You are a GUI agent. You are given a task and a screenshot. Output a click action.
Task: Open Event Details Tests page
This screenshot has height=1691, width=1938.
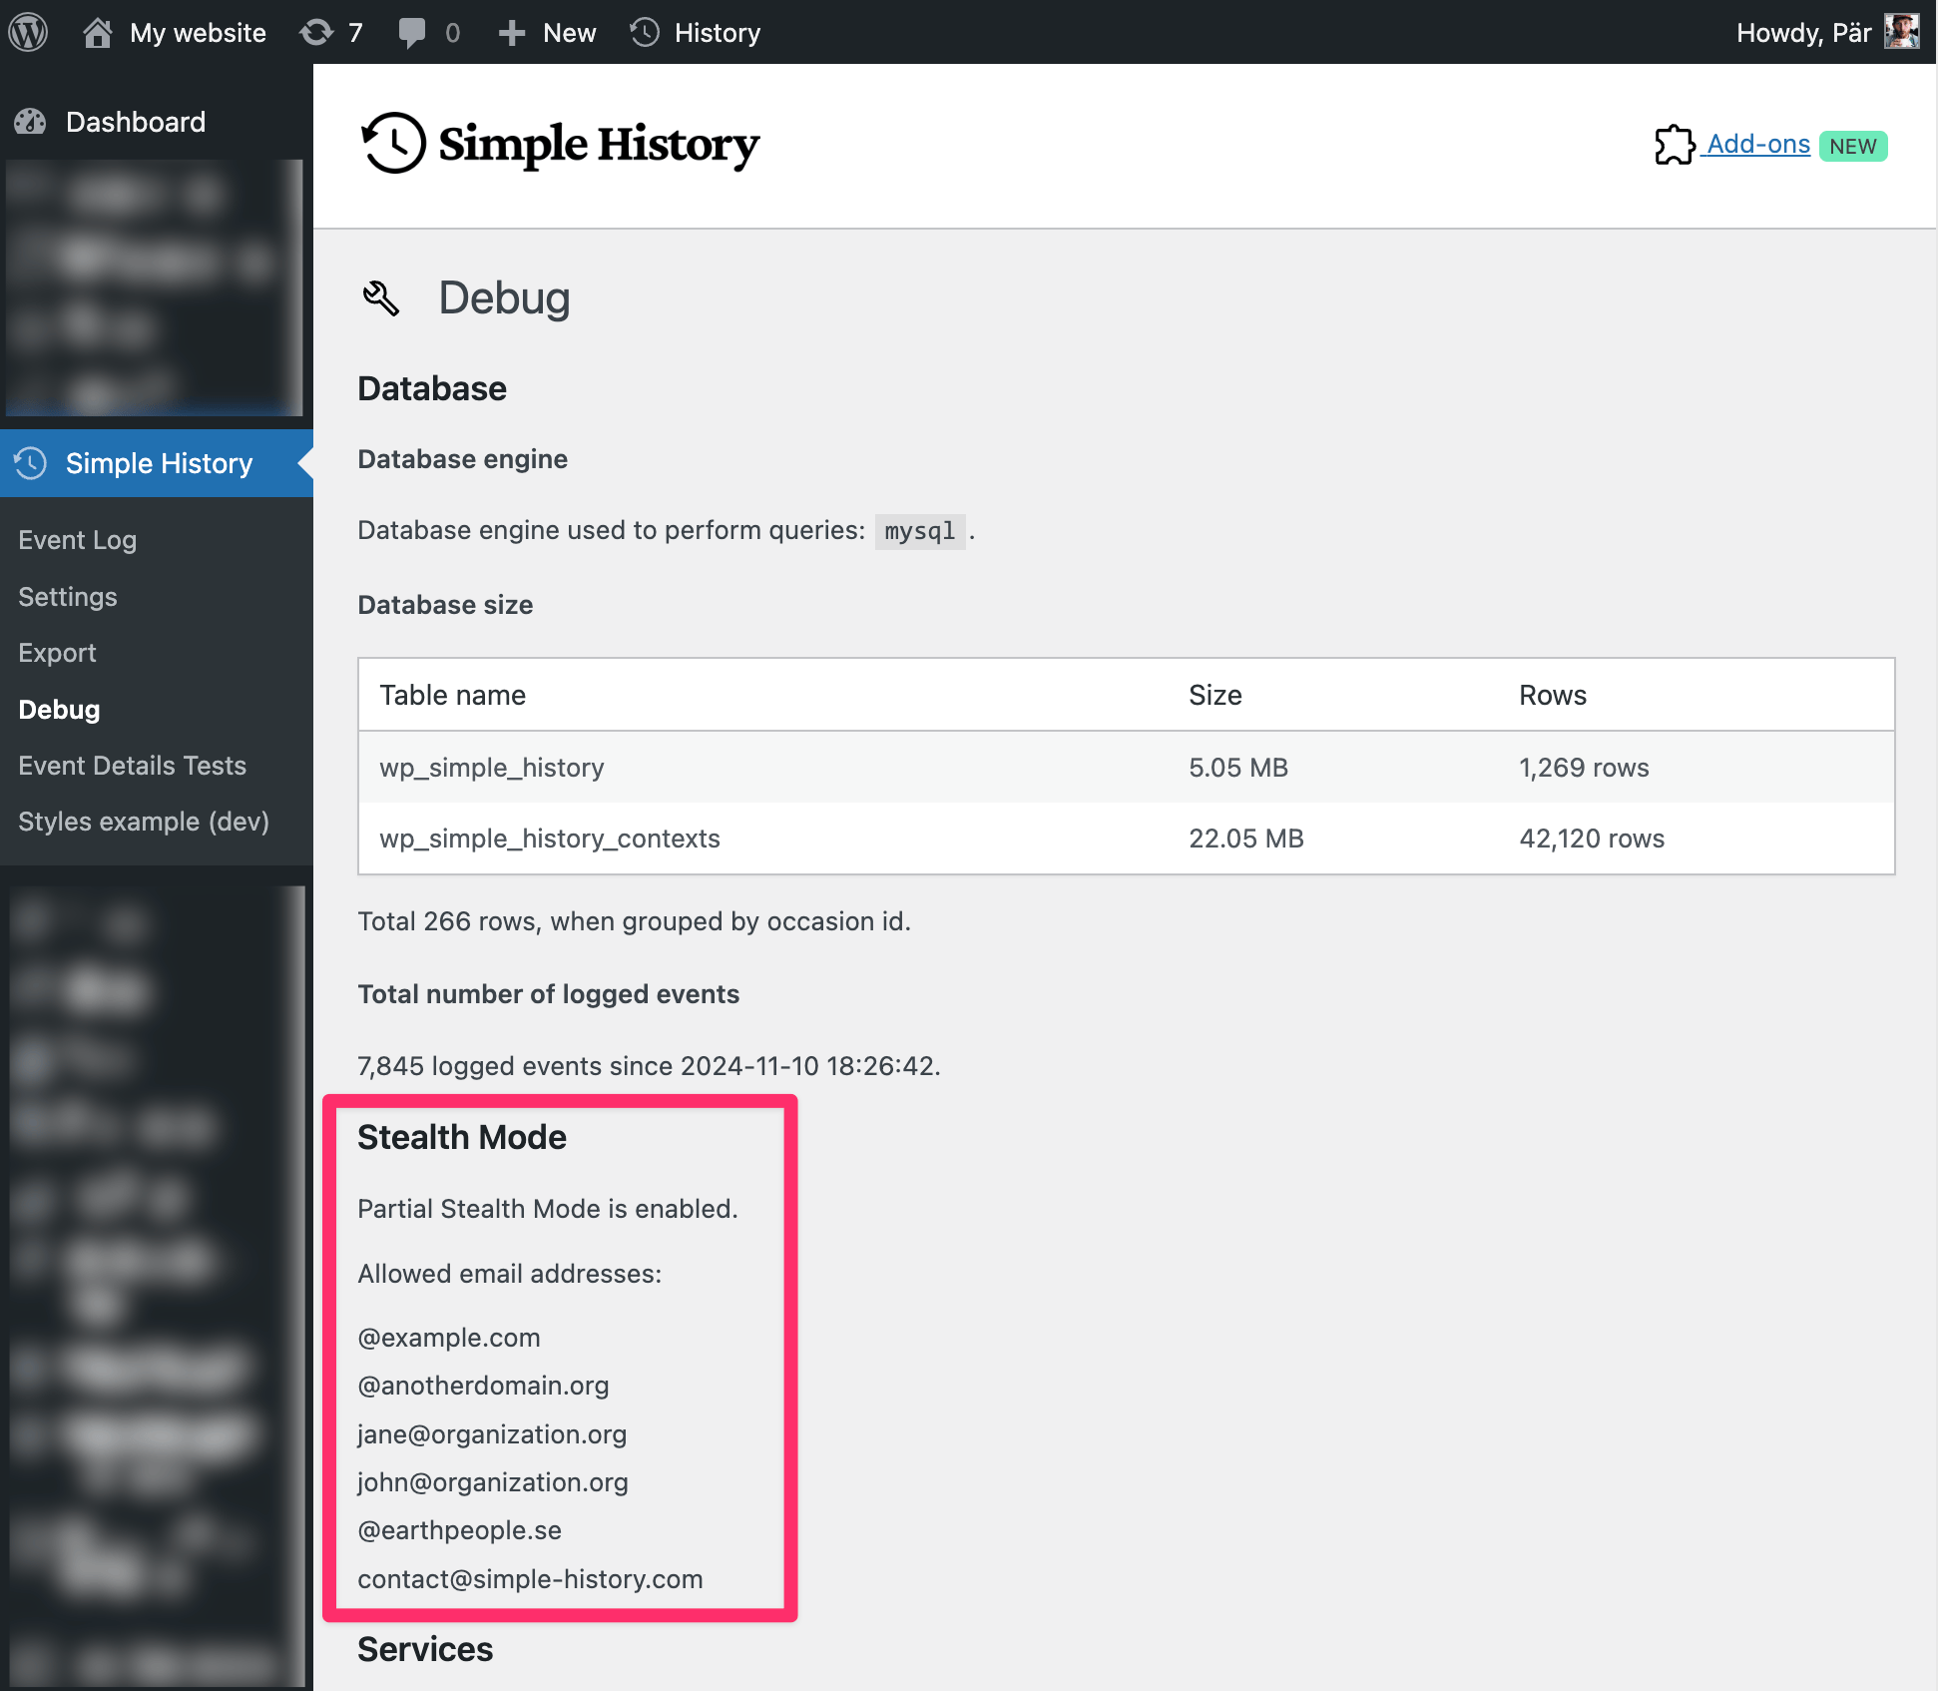132,766
